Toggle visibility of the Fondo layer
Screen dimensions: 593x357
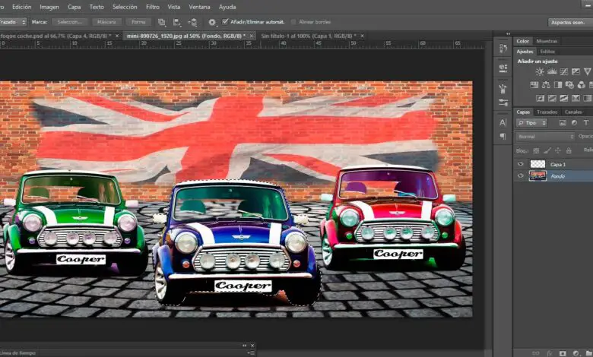pos(521,175)
